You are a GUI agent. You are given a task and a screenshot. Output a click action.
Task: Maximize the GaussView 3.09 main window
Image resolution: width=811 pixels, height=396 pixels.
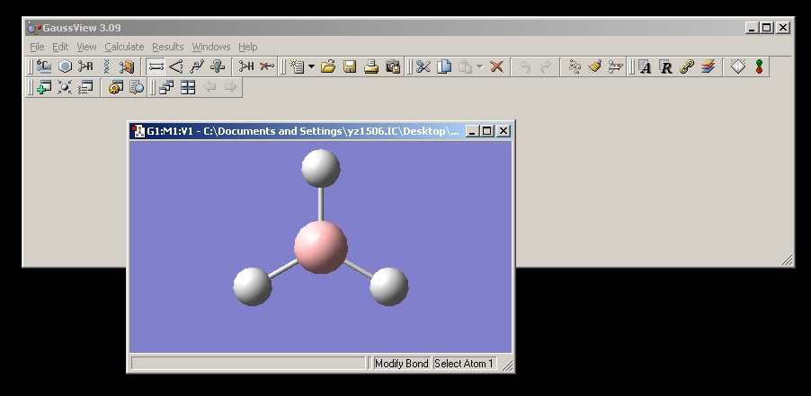tap(767, 28)
